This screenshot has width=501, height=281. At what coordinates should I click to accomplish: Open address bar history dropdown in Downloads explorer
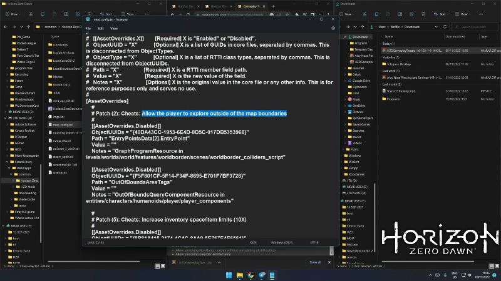[436, 27]
